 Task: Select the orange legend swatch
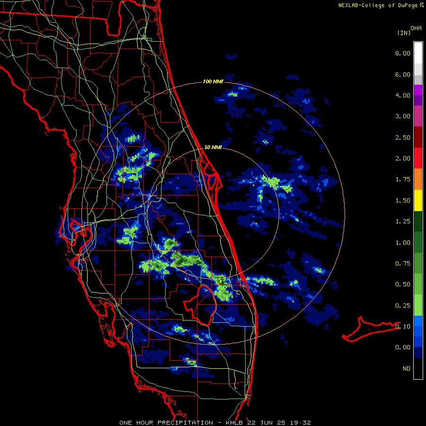pyautogui.click(x=418, y=179)
